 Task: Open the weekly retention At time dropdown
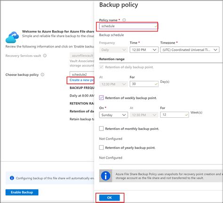coord(144,115)
